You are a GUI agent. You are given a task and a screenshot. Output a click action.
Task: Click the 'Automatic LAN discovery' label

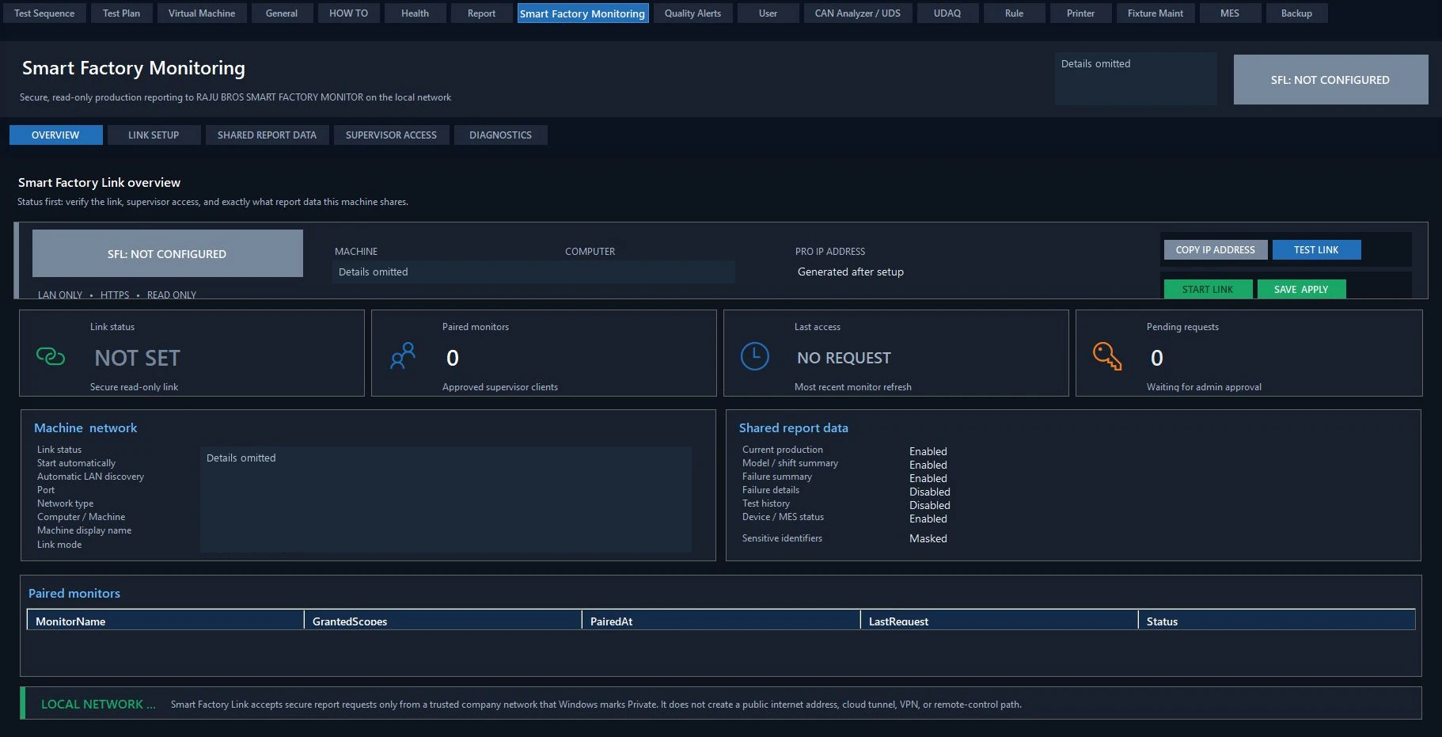[90, 477]
